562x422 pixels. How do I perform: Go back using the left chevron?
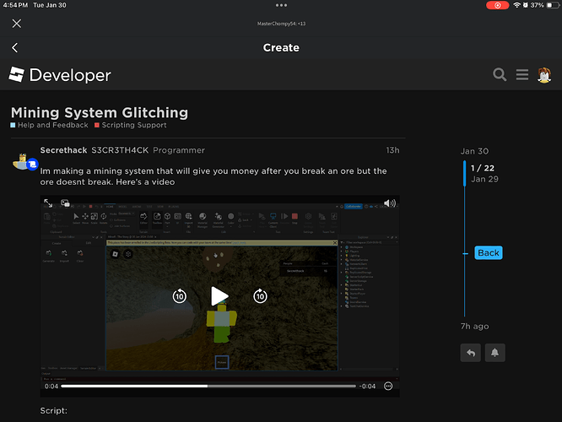click(x=15, y=48)
